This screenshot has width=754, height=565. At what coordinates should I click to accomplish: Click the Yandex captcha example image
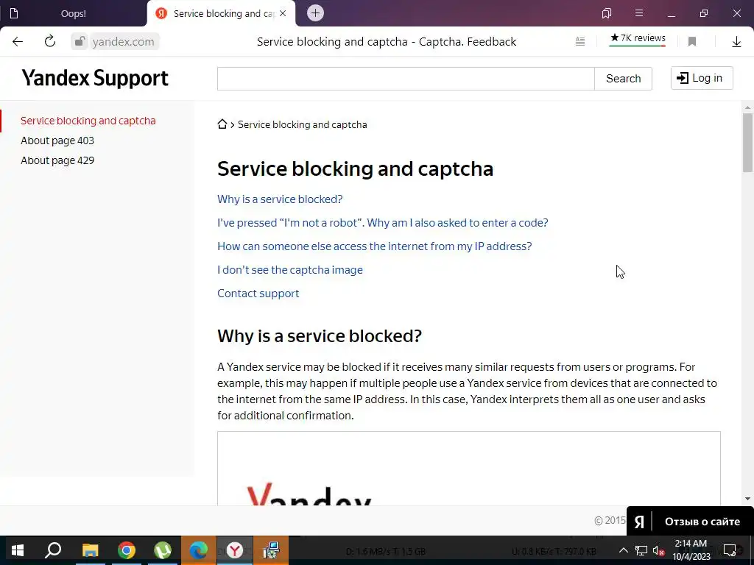point(469,469)
